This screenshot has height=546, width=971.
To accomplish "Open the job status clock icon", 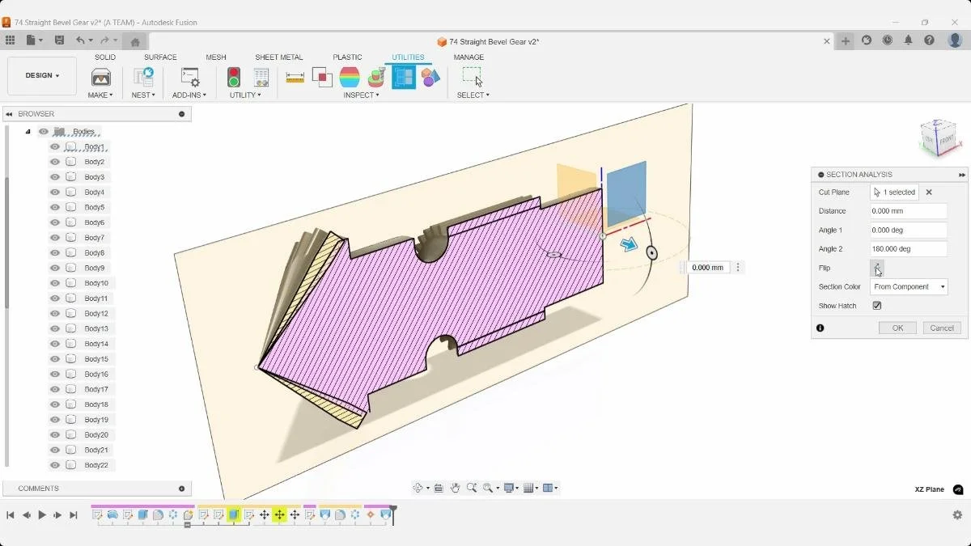I will [x=888, y=40].
